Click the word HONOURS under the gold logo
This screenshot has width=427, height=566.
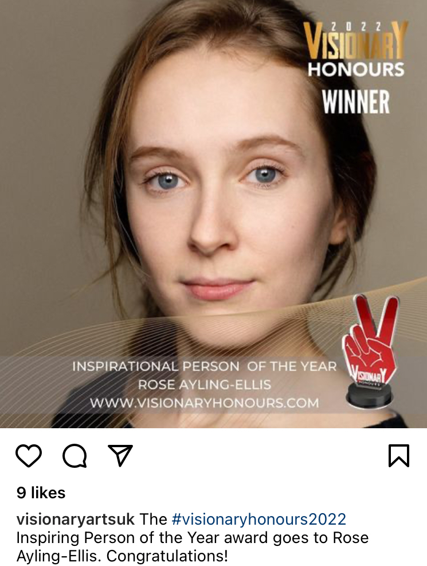[356, 69]
